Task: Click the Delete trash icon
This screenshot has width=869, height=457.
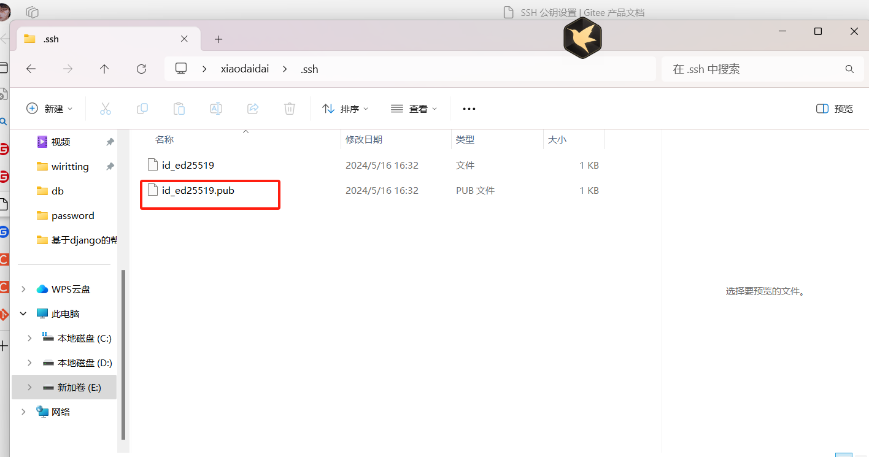Action: tap(290, 109)
